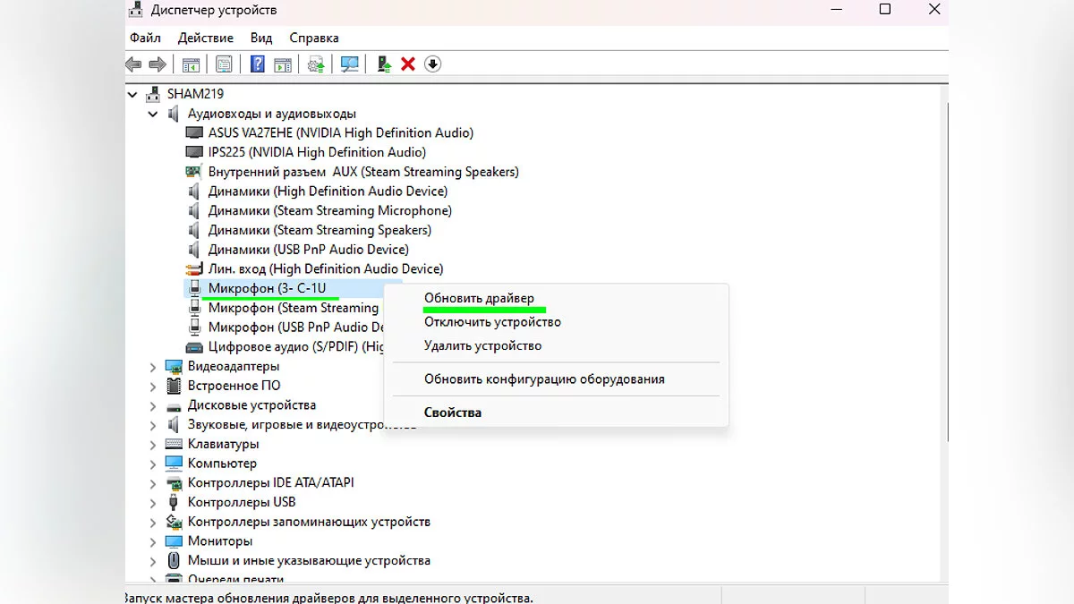This screenshot has height=604, width=1074.
Task: Toggle the console tree pane toolbar icon
Action: pyautogui.click(x=191, y=64)
